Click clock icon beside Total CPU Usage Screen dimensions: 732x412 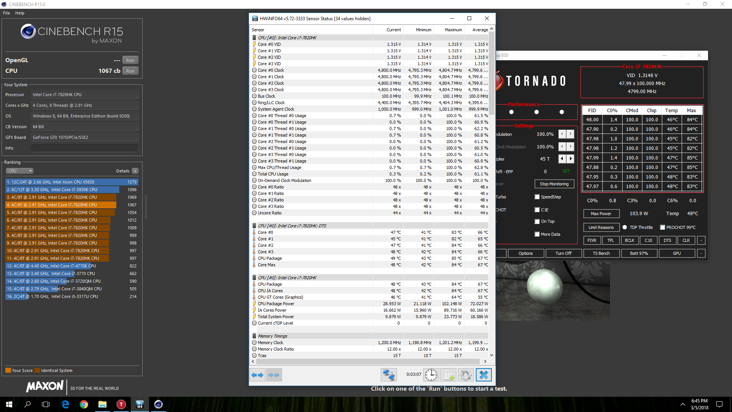click(x=254, y=174)
